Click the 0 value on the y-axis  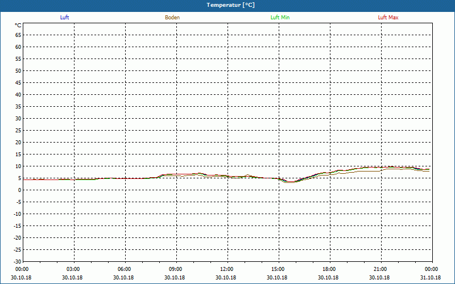pyautogui.click(x=20, y=190)
